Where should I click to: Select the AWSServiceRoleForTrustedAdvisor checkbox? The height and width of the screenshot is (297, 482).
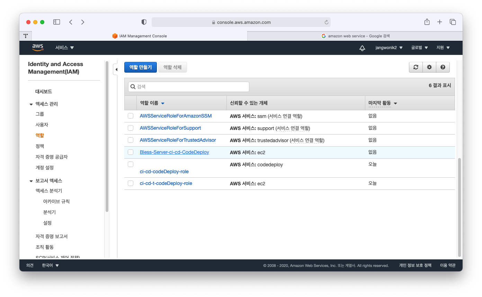tap(131, 140)
